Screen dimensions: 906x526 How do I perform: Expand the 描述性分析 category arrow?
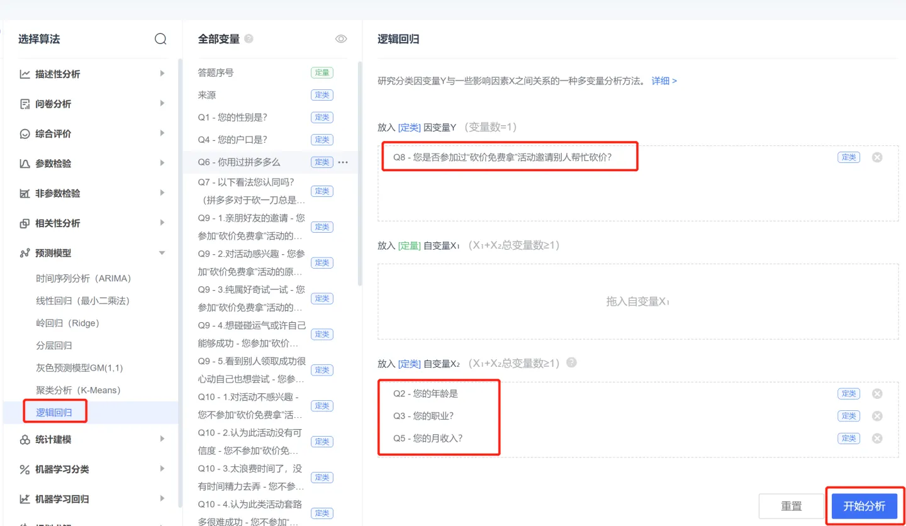point(162,74)
